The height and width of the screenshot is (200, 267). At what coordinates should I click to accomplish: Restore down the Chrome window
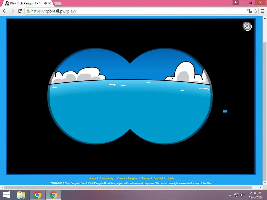click(251, 3)
